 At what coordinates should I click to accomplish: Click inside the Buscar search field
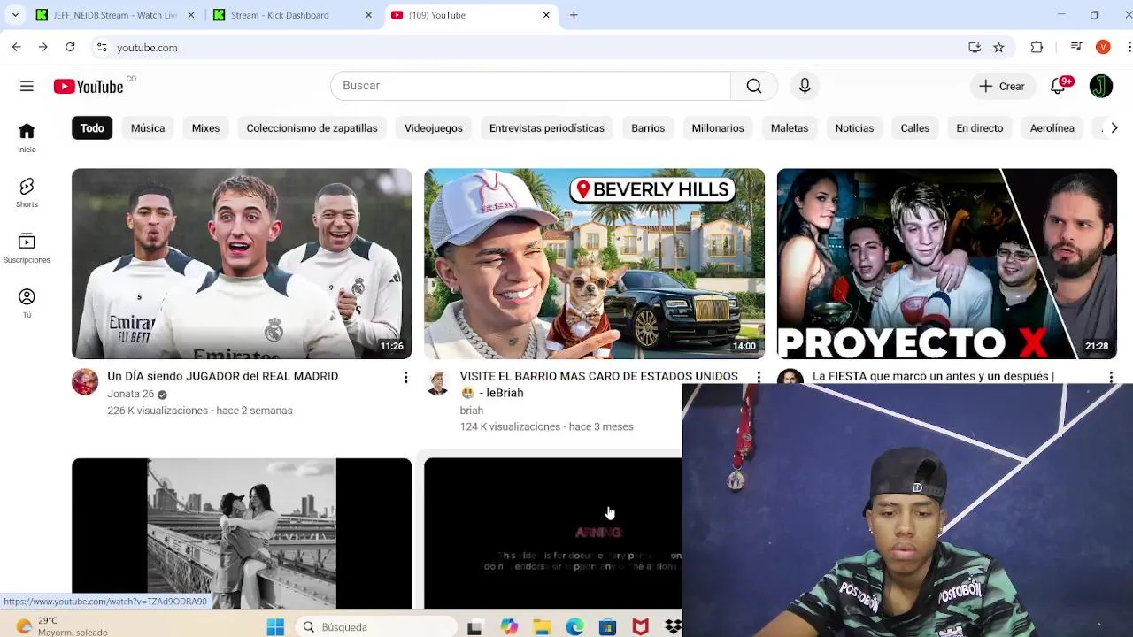pyautogui.click(x=530, y=86)
